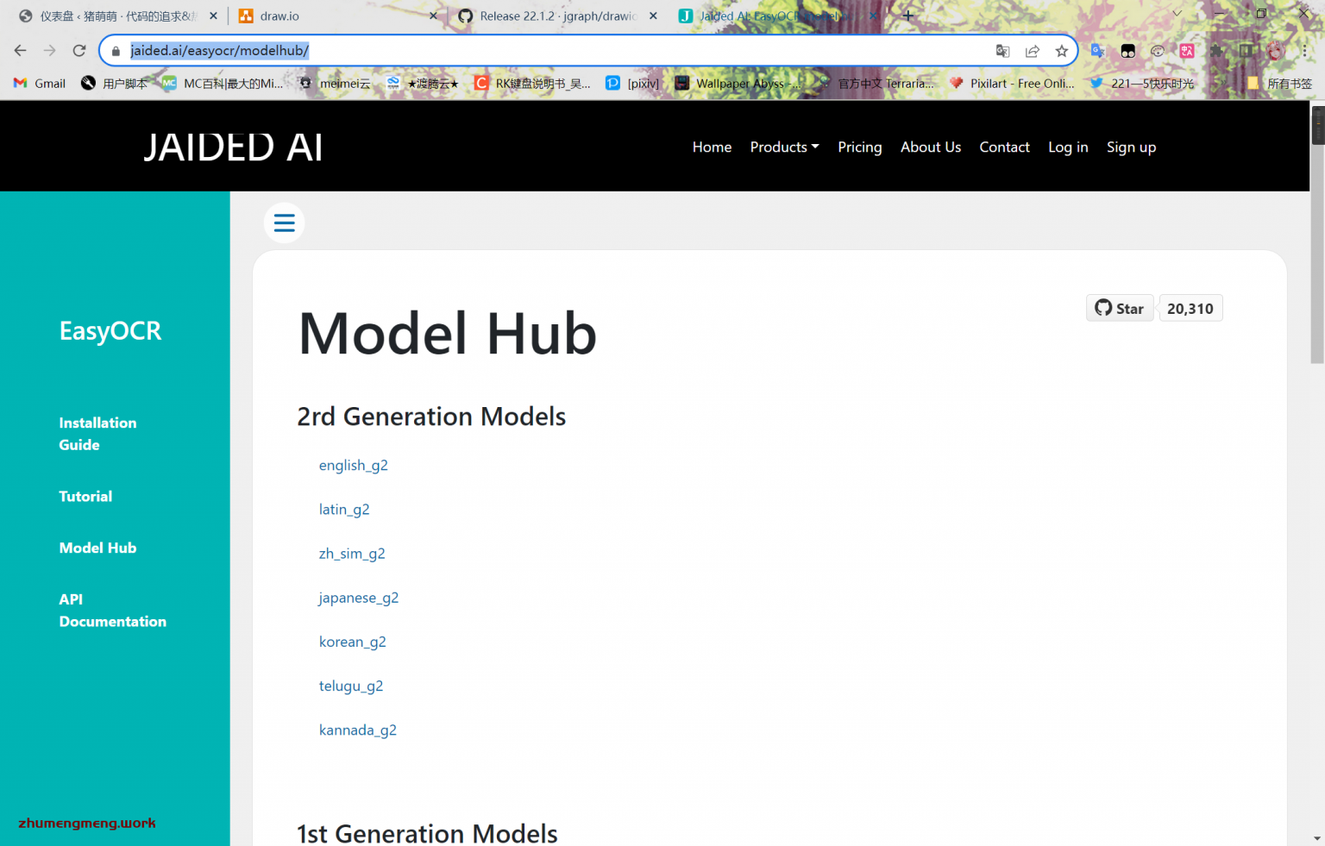Open Chrome three-dot menu
Viewport: 1325px width, 846px height.
click(x=1304, y=51)
